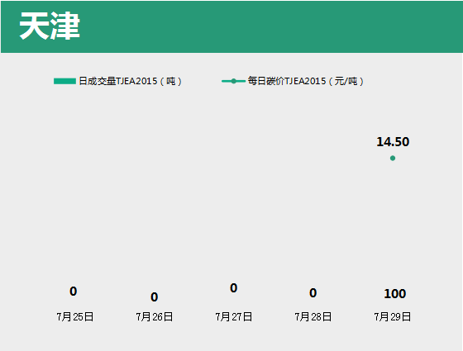Select the zero label above 7月28日
The height and width of the screenshot is (351, 463).
pos(313,293)
